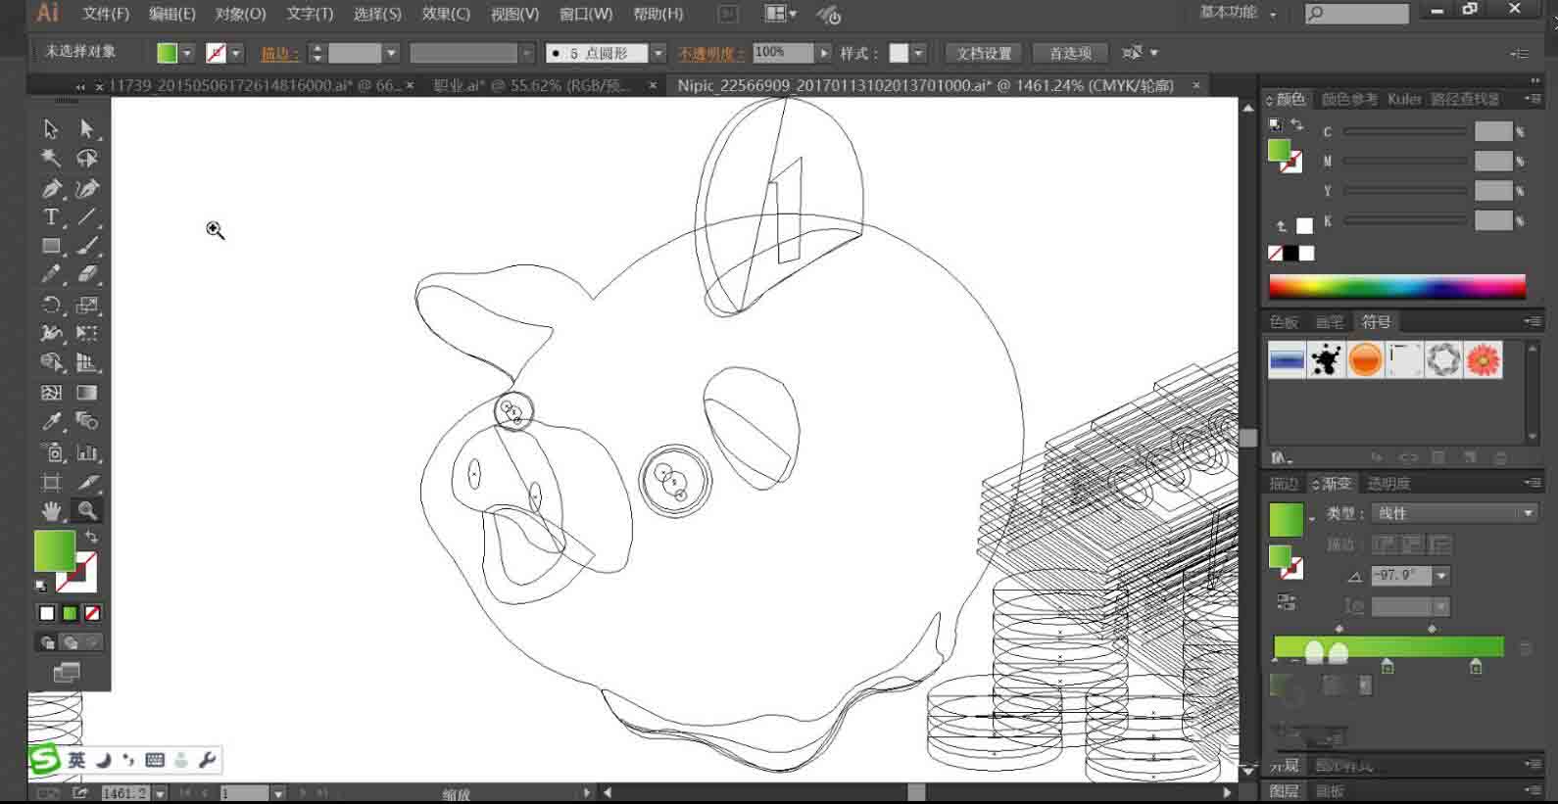Select the Direct Selection tool
Screen dimensions: 1558x804
coord(87,129)
